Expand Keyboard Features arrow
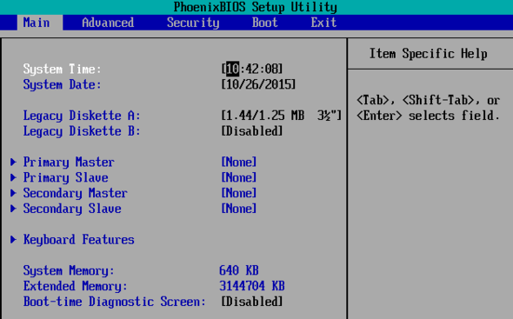Image resolution: width=513 pixels, height=319 pixels. pos(13,240)
